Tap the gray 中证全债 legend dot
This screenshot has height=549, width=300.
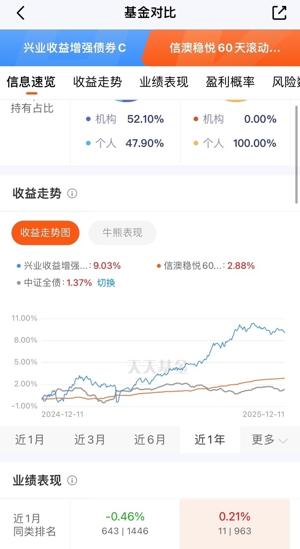pos(18,283)
